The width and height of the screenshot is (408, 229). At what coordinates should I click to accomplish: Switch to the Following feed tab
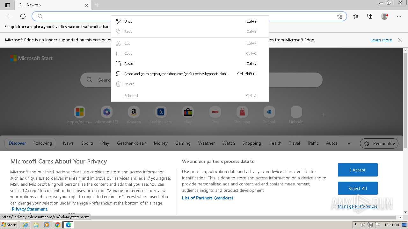click(x=43, y=143)
